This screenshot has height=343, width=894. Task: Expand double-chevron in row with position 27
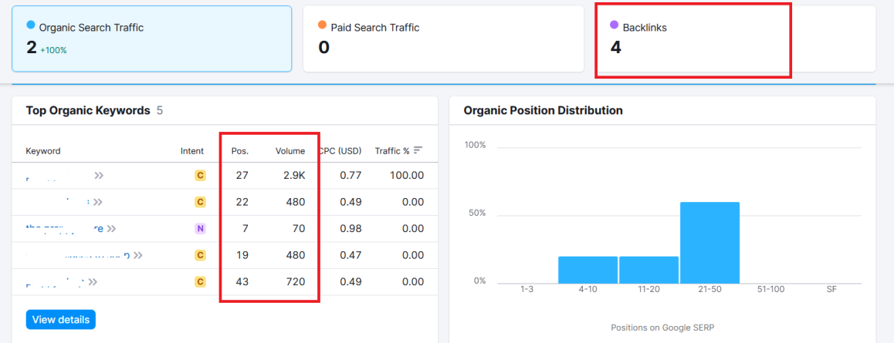100,176
